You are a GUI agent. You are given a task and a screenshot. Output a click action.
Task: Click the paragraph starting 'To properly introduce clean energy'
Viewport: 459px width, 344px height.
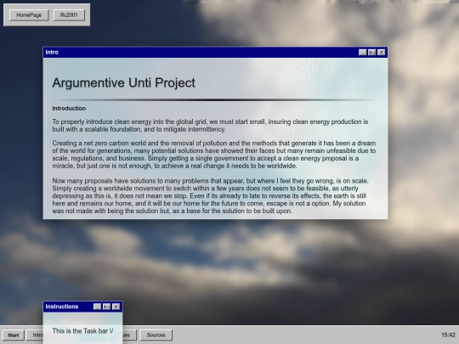(210, 126)
